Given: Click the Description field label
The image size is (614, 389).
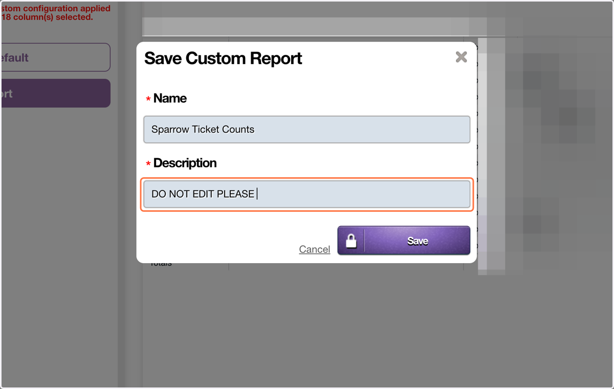Looking at the screenshot, I should [185, 163].
